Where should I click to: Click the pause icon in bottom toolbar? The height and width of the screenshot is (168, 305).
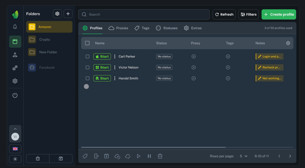(x=149, y=156)
